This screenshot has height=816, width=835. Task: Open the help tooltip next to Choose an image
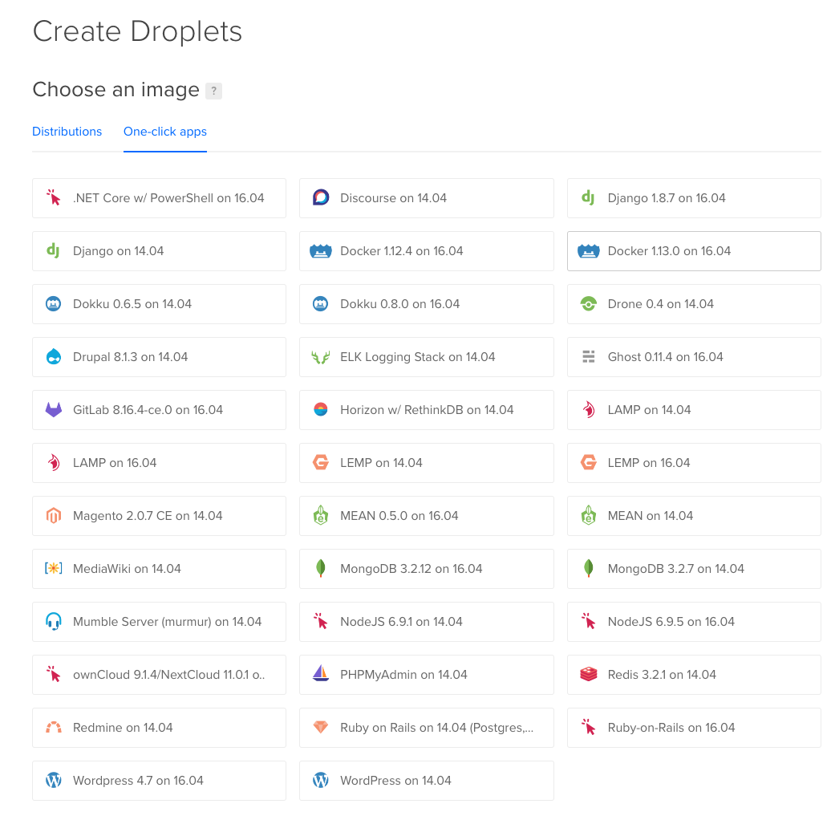point(213,91)
